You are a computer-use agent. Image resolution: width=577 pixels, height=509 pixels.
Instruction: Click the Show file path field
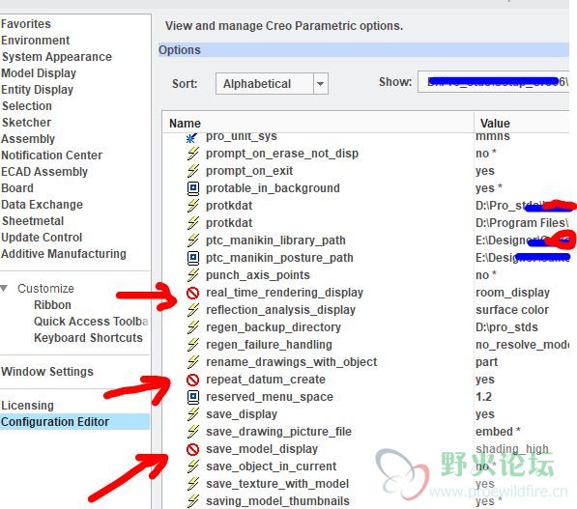(493, 82)
